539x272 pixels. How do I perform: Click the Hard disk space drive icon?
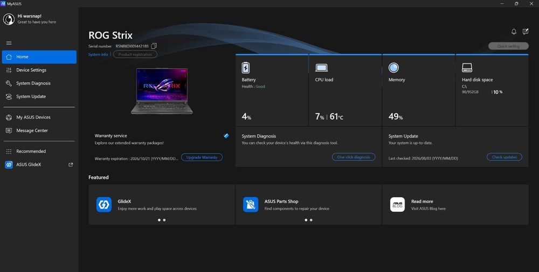pos(467,68)
